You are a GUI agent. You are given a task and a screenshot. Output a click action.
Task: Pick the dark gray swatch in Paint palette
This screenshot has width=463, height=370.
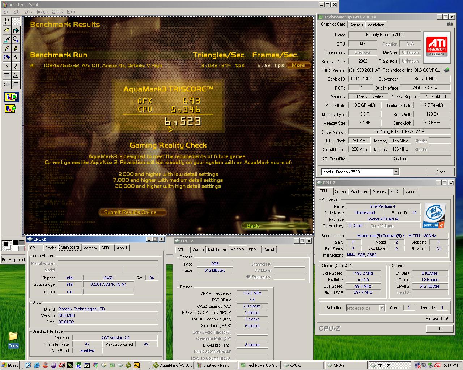tap(21, 242)
